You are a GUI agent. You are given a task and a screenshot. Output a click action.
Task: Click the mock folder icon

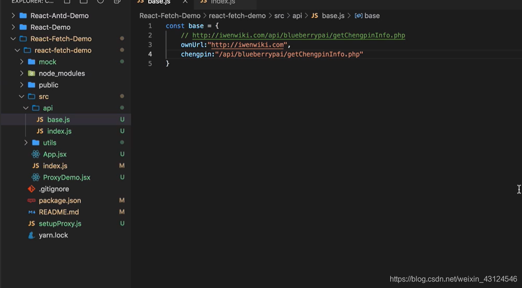[31, 62]
